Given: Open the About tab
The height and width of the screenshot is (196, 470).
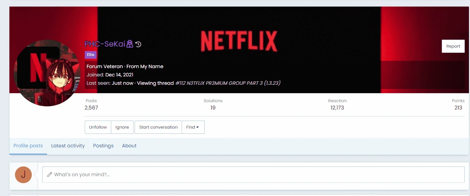Looking at the screenshot, I should [x=129, y=146].
